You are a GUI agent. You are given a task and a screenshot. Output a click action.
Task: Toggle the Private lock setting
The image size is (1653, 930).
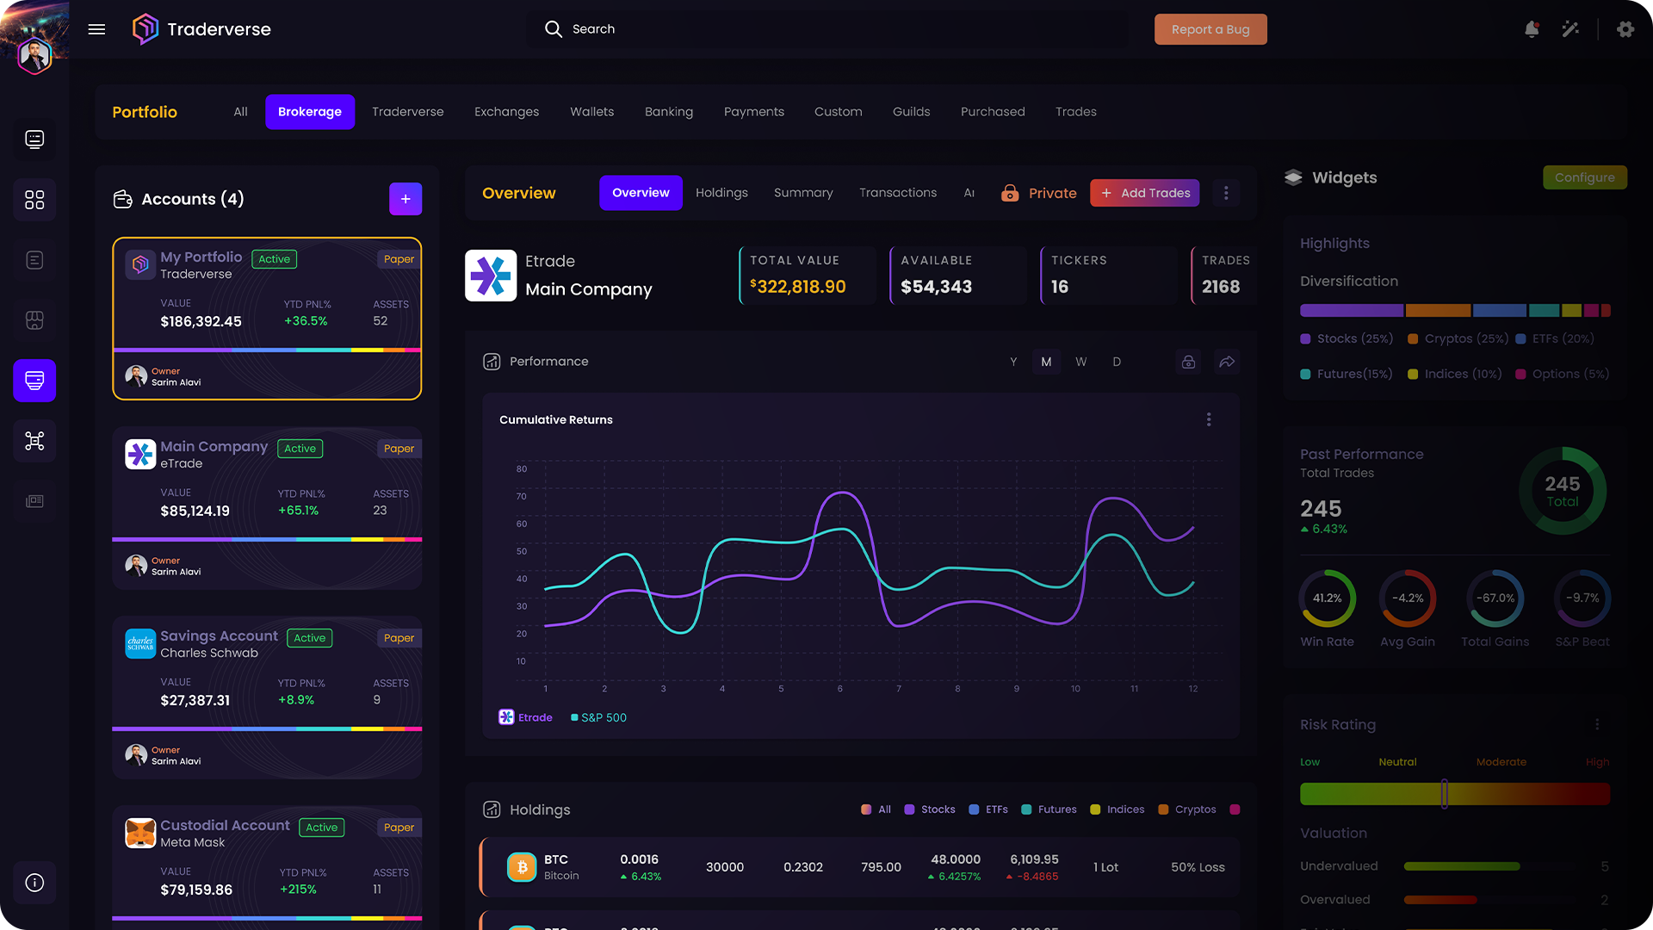(1039, 193)
